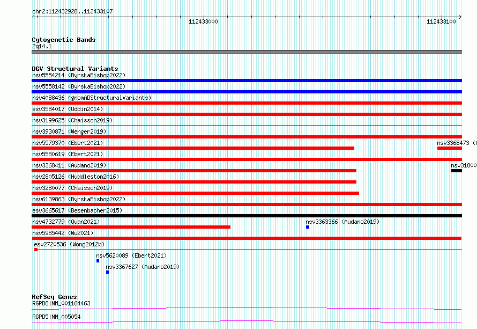The height and width of the screenshot is (329, 477).
Task: Click the red bar for nsv4088436
Action: pyautogui.click(x=247, y=103)
